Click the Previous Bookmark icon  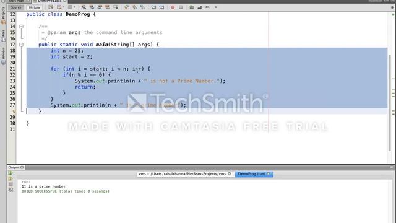pos(126,7)
